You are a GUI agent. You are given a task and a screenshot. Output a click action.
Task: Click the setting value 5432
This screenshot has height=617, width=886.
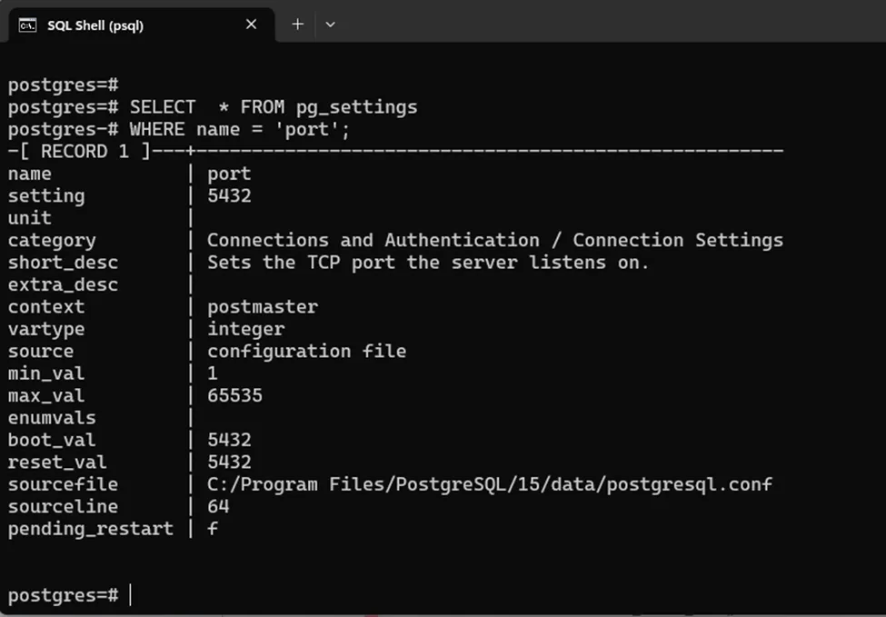point(229,196)
